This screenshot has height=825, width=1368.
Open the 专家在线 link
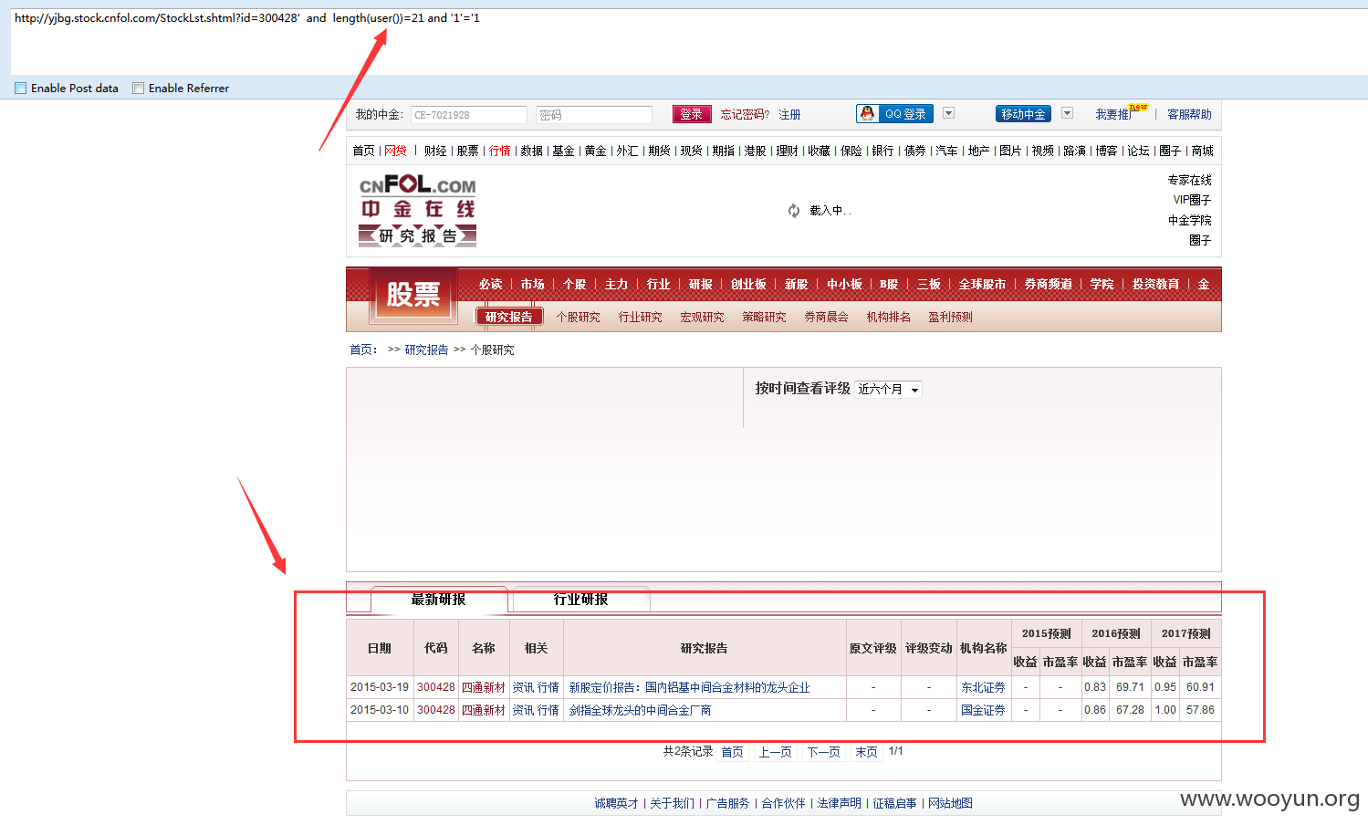pos(1190,180)
